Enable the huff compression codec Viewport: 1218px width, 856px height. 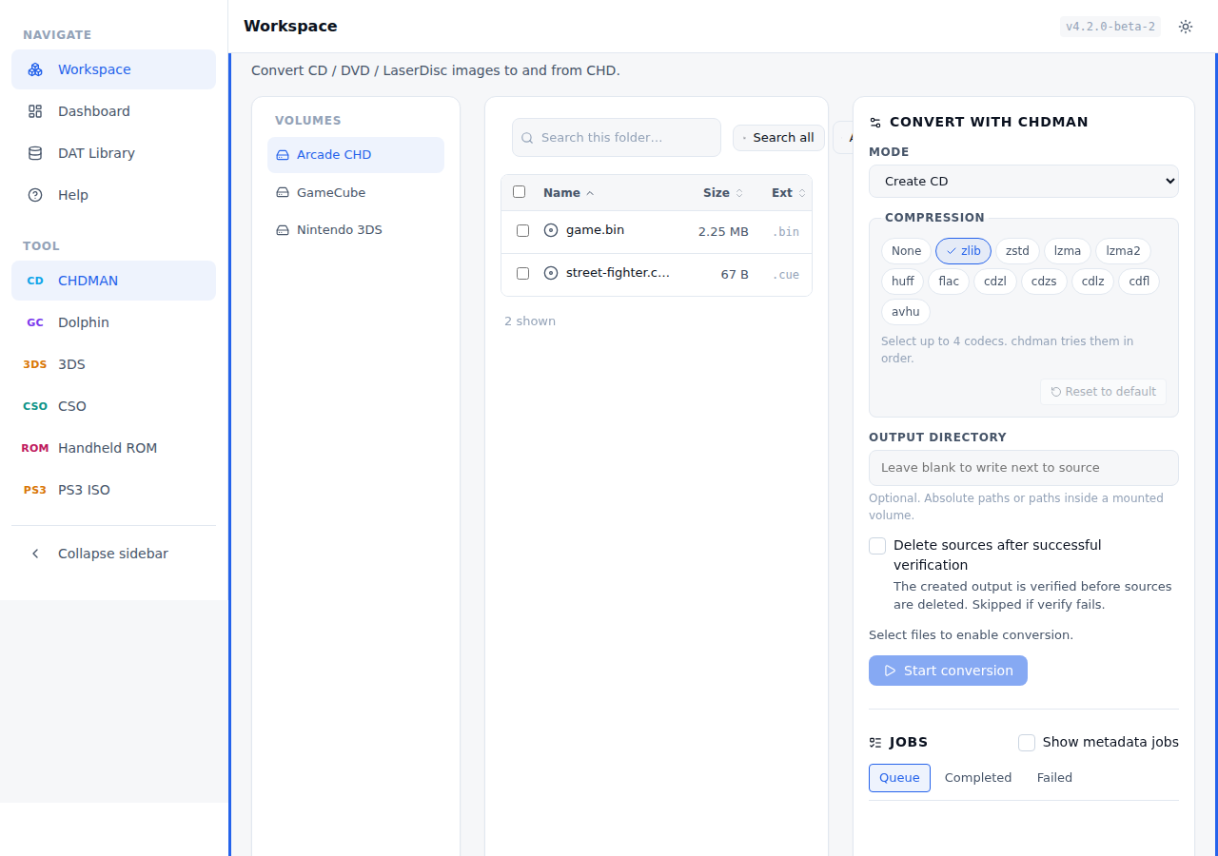point(903,282)
